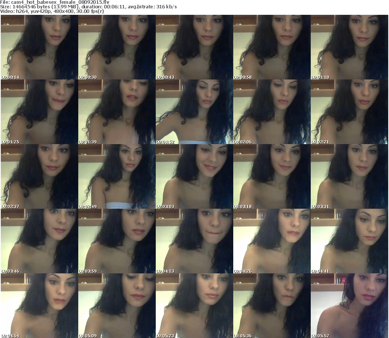Click the frame marked 00:05:09

[117, 306]
